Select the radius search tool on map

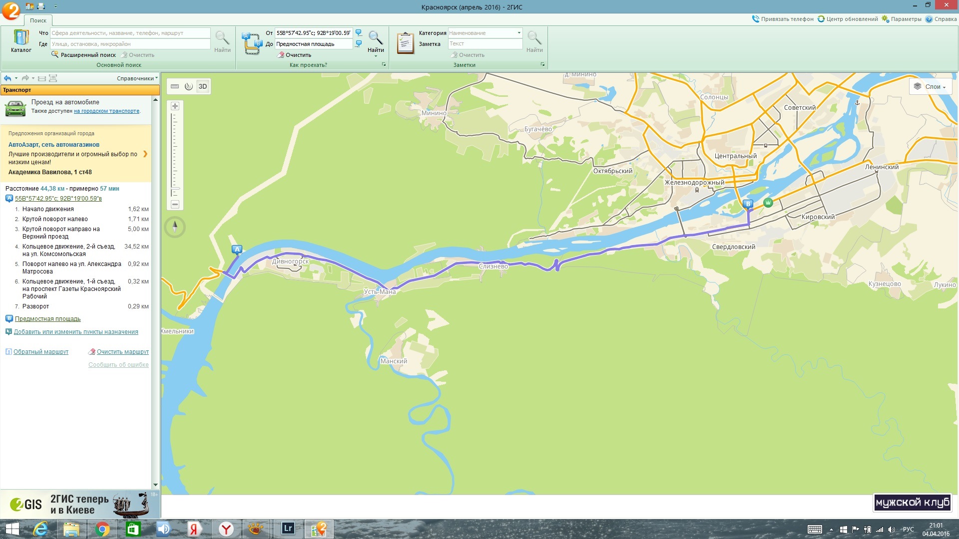[188, 86]
